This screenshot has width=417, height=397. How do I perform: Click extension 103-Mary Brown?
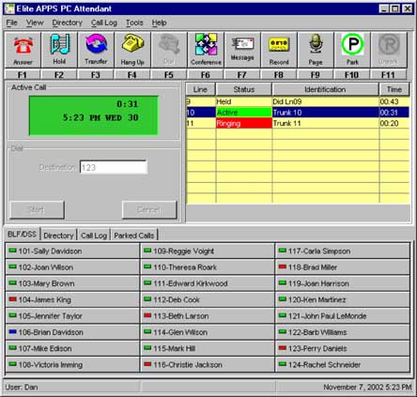72,283
